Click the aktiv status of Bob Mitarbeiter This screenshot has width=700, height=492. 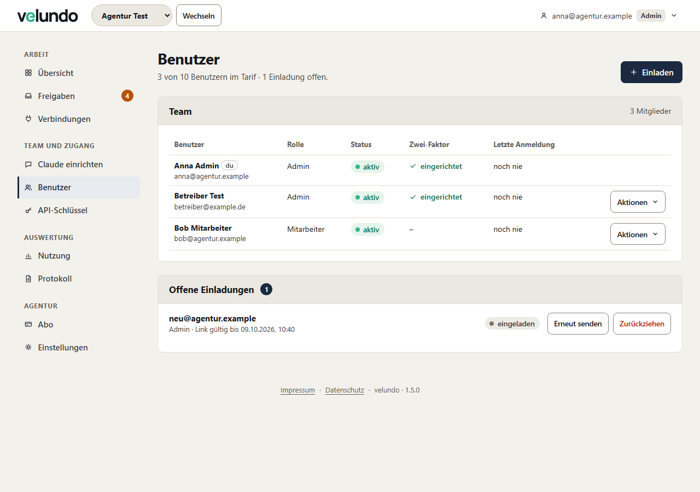pyautogui.click(x=367, y=230)
